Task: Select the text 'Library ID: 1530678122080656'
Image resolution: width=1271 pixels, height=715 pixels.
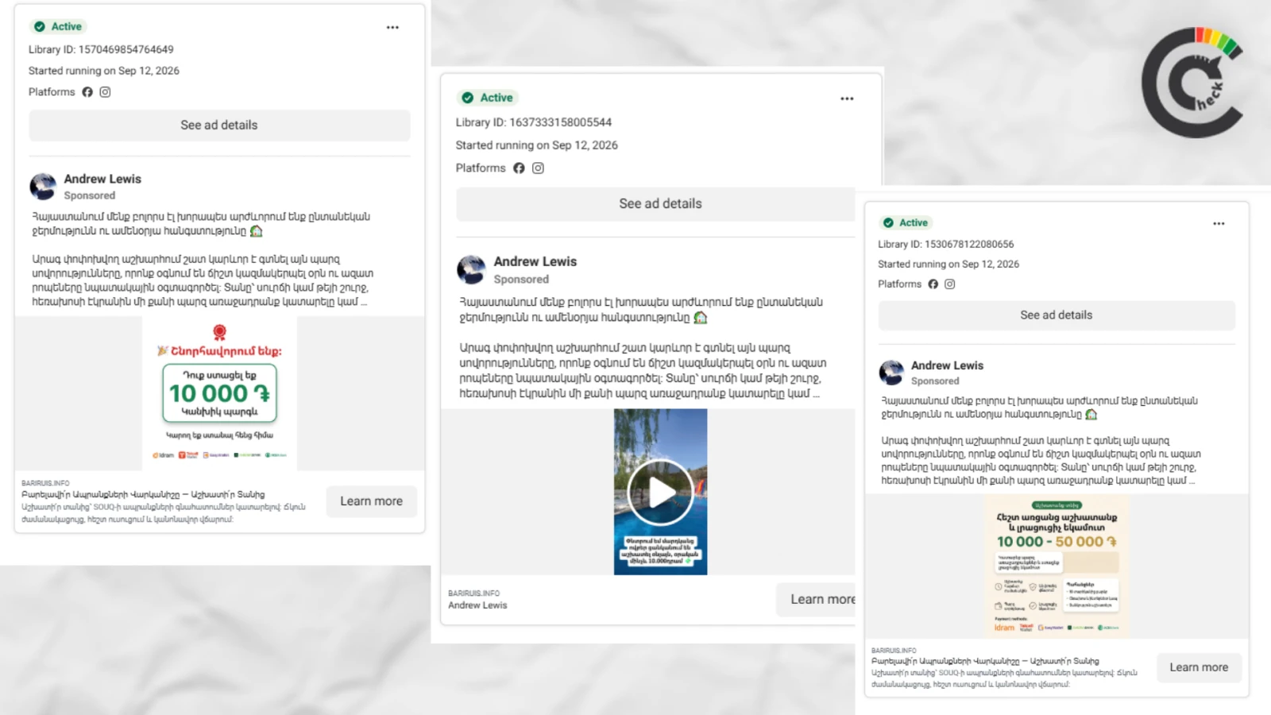Action: [945, 245]
